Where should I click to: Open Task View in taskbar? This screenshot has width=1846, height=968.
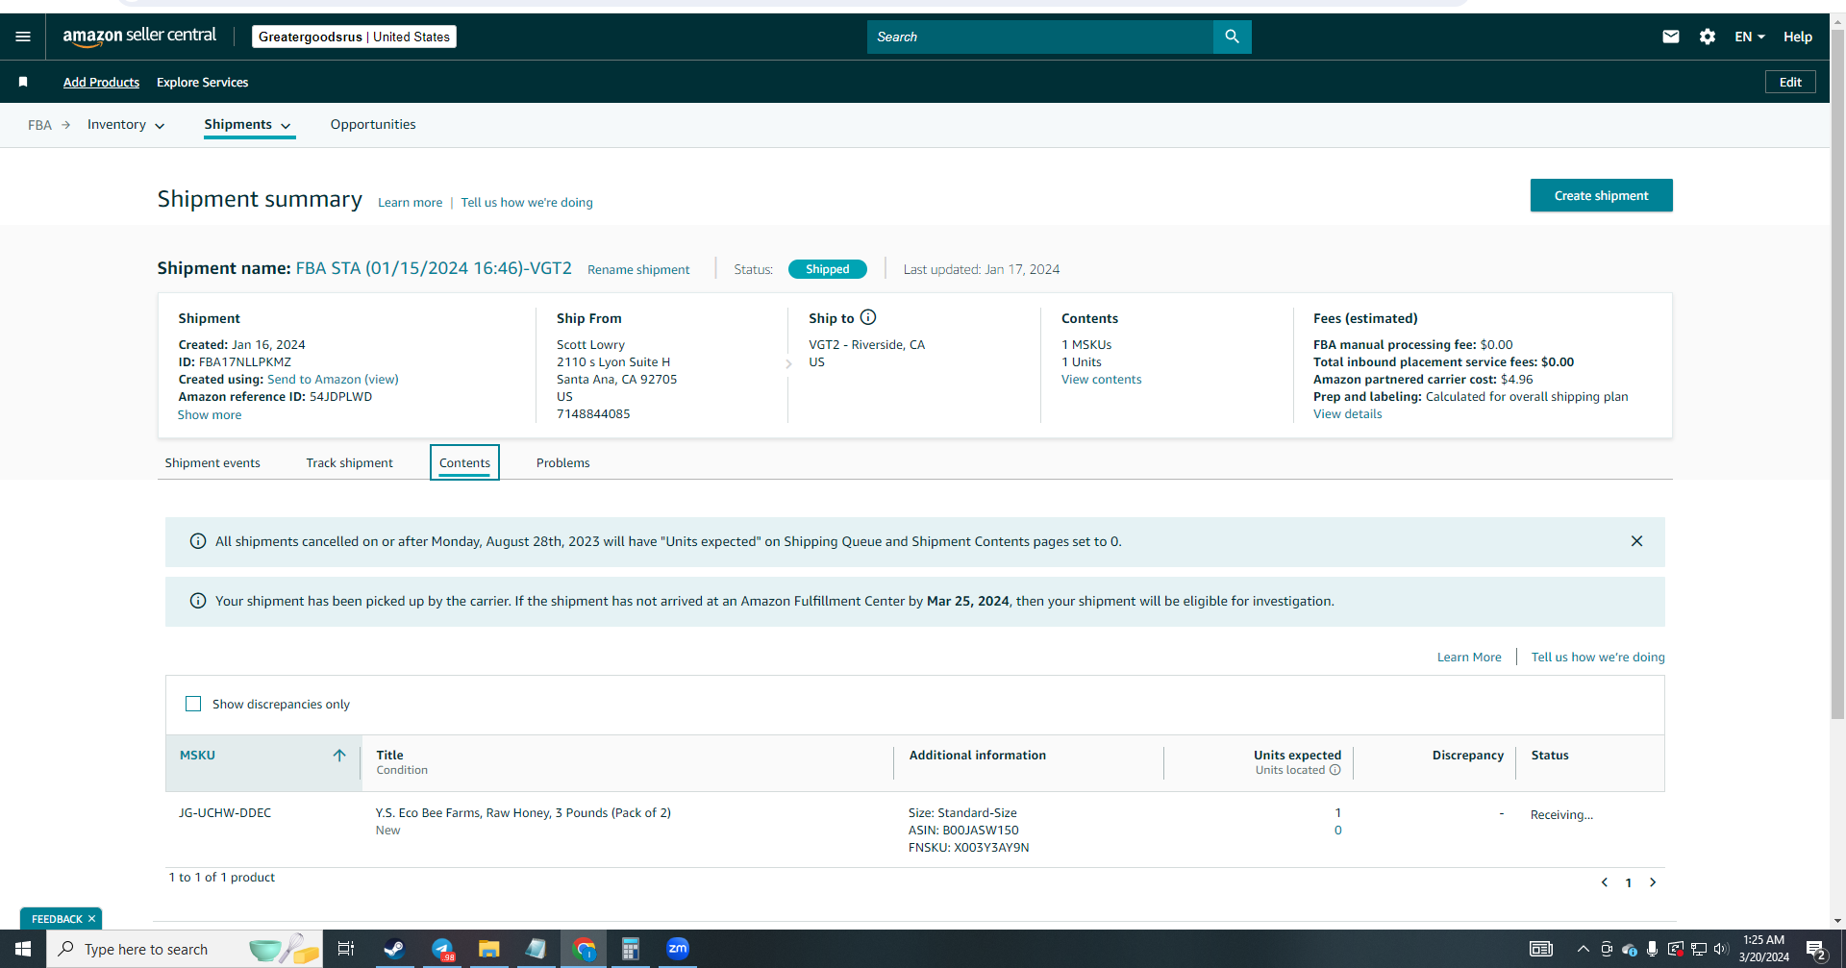point(346,949)
